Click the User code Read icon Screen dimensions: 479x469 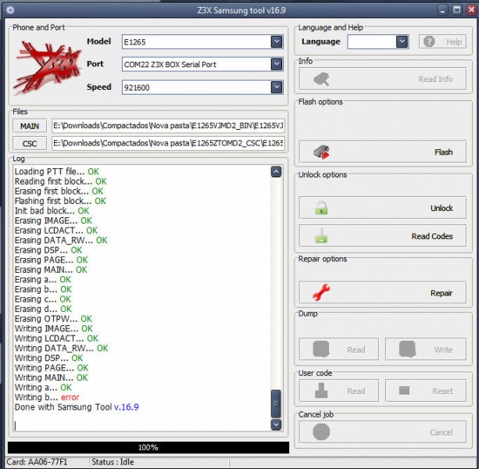click(321, 391)
